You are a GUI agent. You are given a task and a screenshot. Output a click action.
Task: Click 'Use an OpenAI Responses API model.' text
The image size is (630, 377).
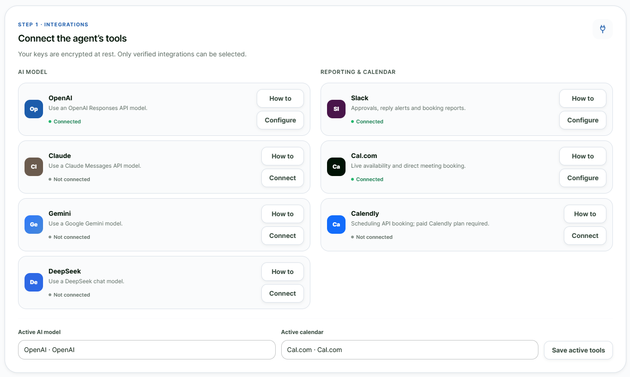pos(98,108)
